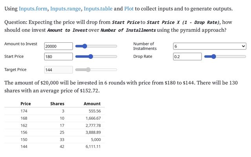Image resolution: width=251 pixels, height=157 pixels.
Task: Click the disabled Target Price field
Action: (58, 70)
